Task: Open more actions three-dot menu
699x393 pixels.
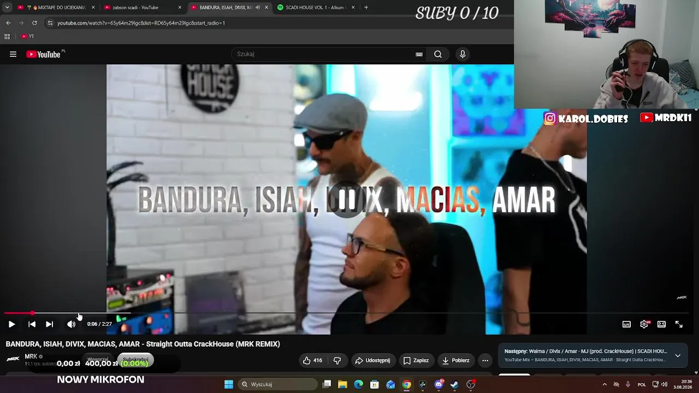Action: tap(485, 360)
